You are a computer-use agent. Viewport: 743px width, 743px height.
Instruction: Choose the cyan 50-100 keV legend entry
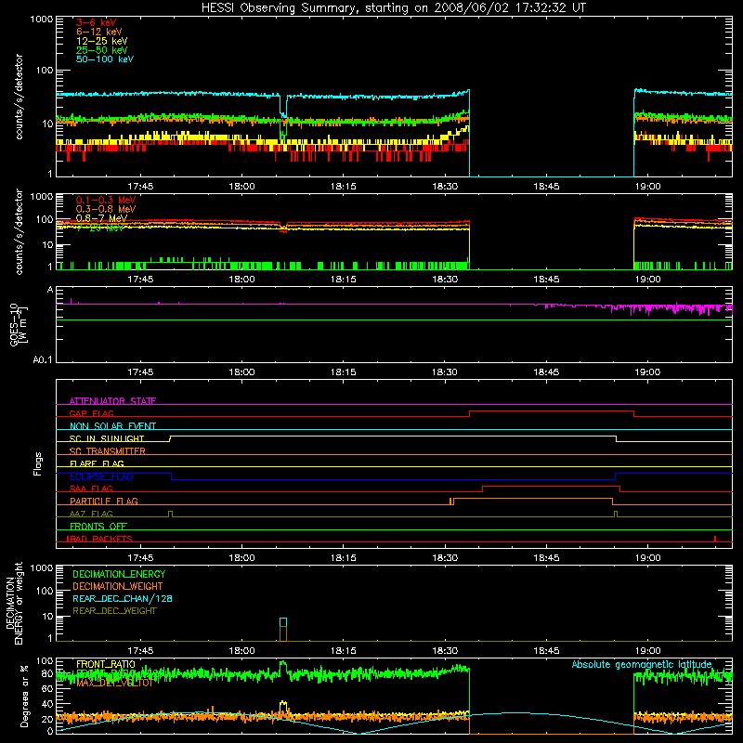point(105,59)
